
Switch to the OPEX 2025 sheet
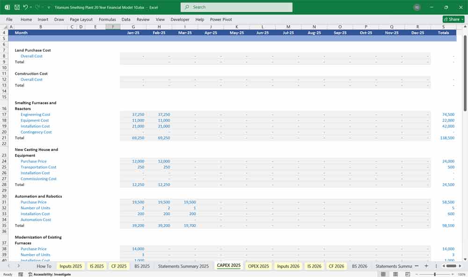[258, 266]
